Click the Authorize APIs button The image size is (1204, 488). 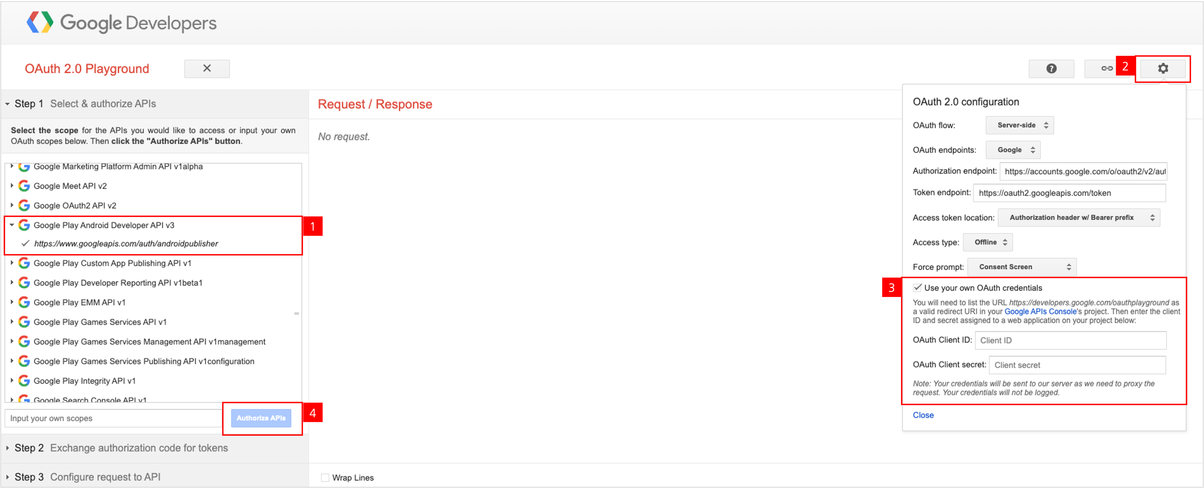click(261, 418)
